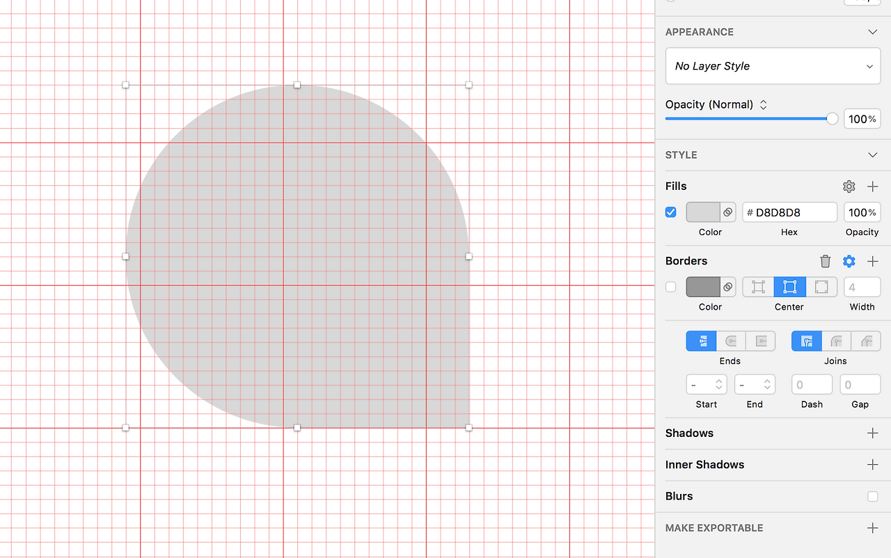
Task: Click the Dash value field
Action: tap(812, 385)
